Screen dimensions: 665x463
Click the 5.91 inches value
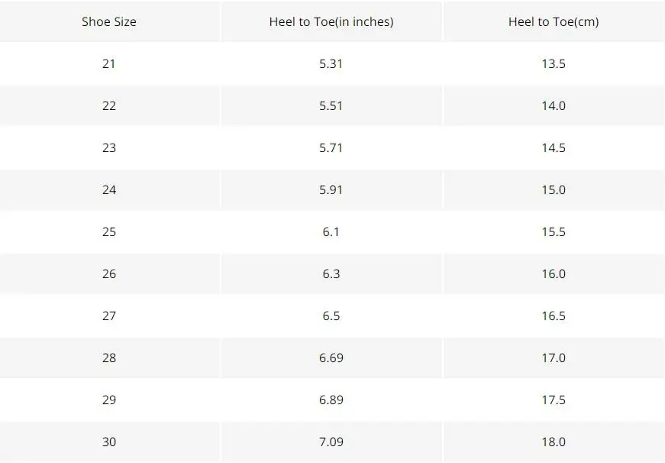tap(331, 189)
